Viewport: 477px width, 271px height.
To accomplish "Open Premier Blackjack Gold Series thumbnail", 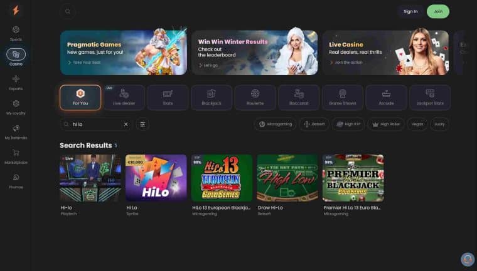I will pyautogui.click(x=353, y=178).
